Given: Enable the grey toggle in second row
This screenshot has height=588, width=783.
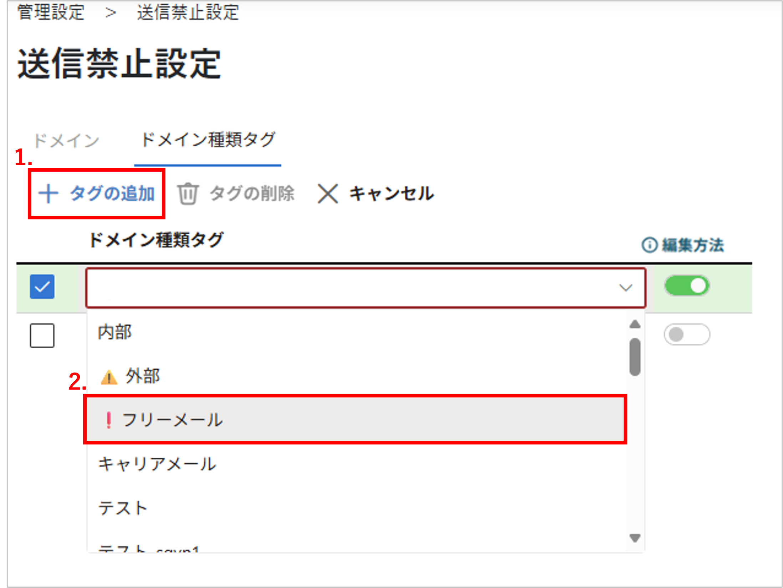Looking at the screenshot, I should [x=687, y=335].
